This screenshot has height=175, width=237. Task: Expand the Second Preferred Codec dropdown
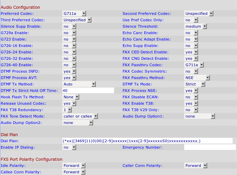pos(199,14)
